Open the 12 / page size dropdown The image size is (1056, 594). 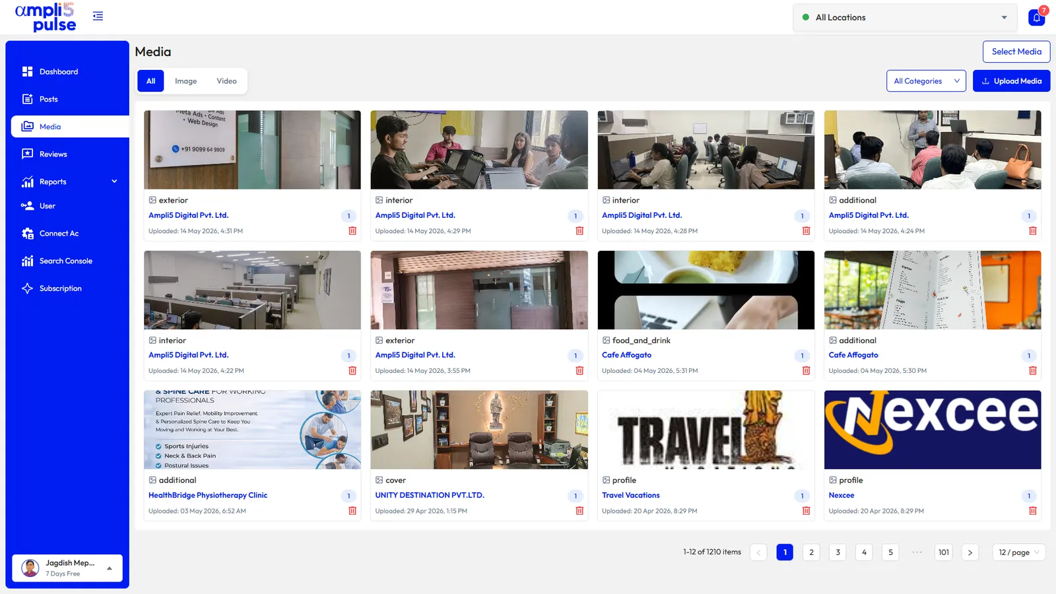point(1018,552)
